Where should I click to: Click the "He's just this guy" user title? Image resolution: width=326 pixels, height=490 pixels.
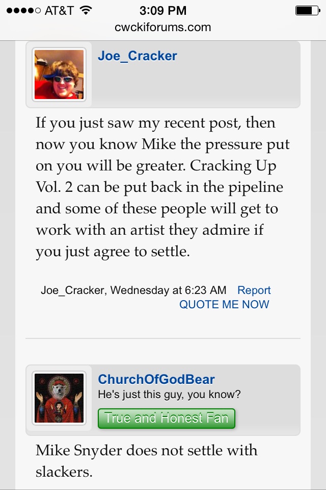click(x=170, y=395)
